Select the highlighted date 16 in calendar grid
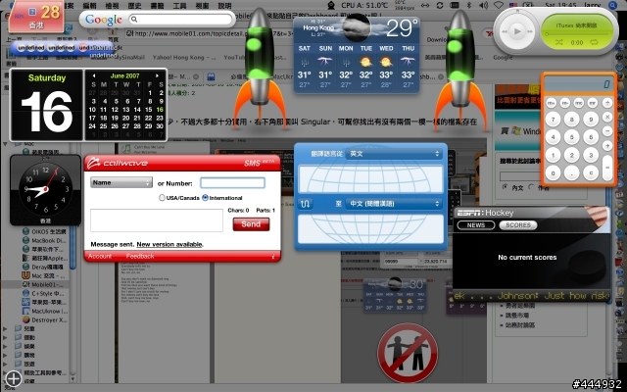 click(160, 109)
